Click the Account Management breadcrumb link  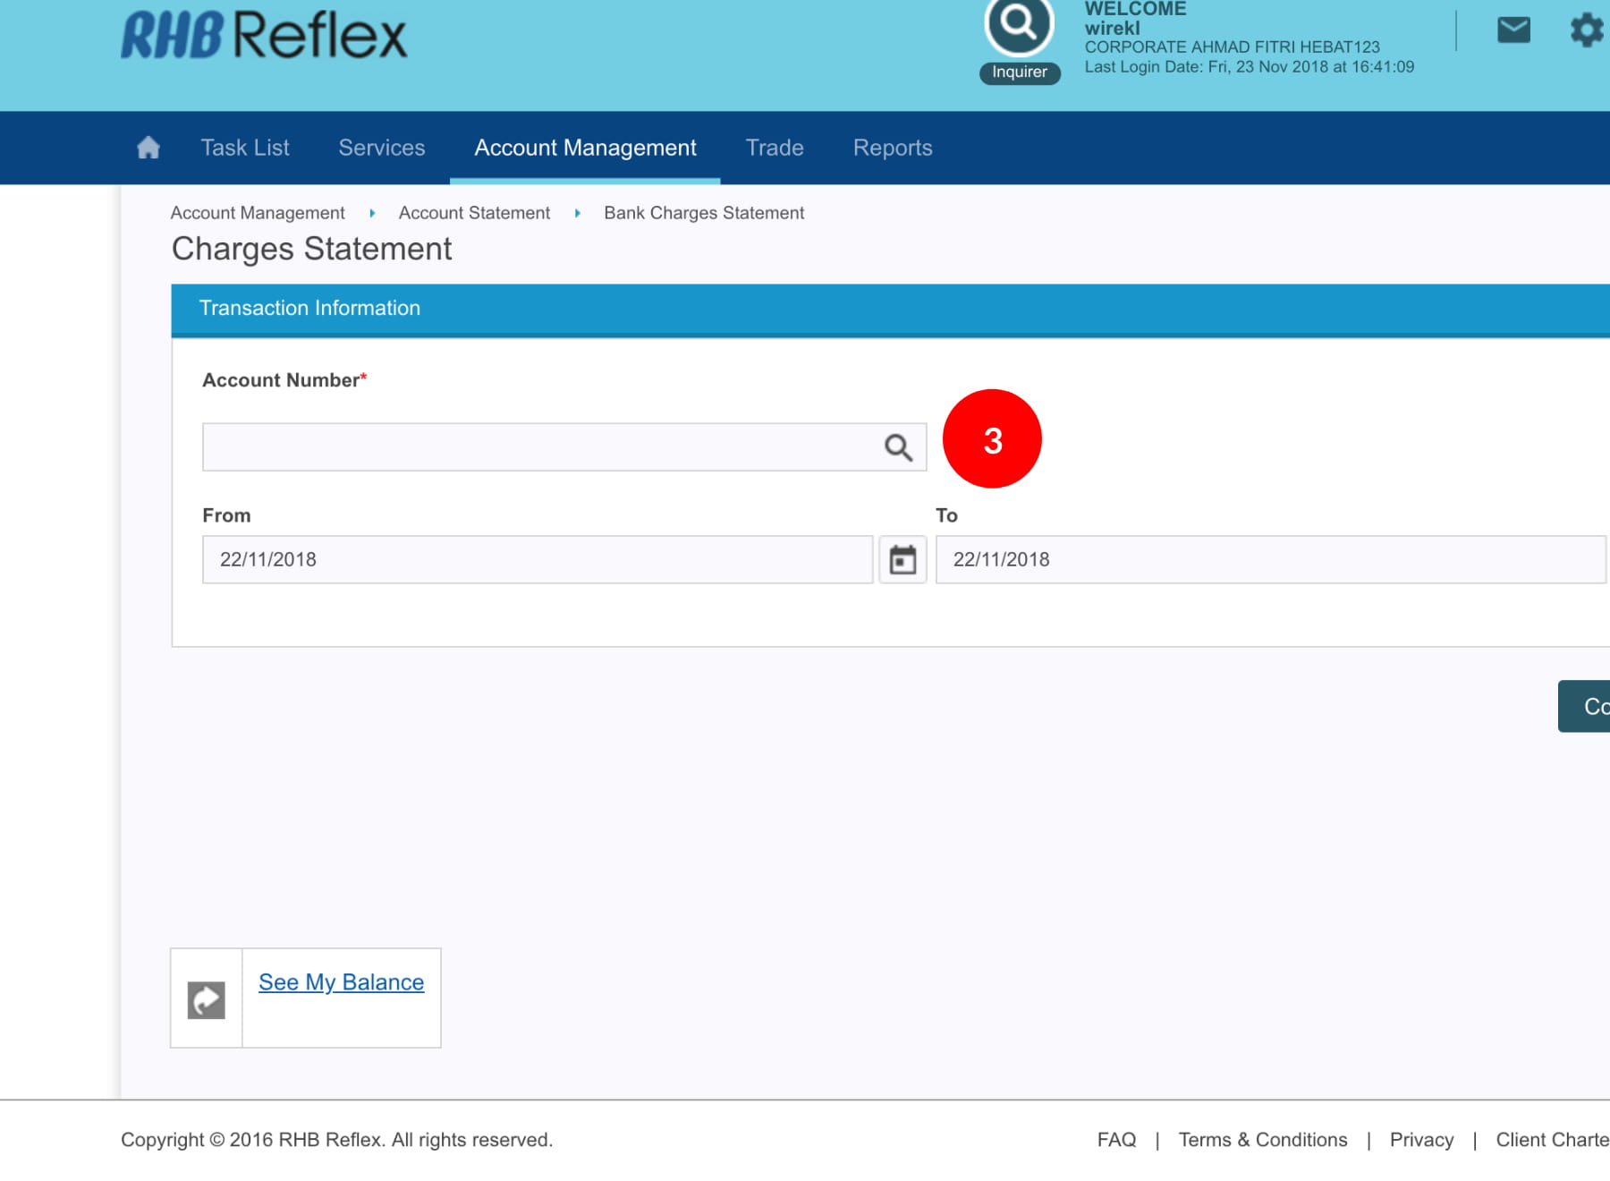[x=258, y=213]
